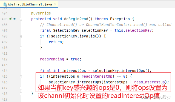
Task: Click the '0' literal on line 415
Action: coord(124,76)
